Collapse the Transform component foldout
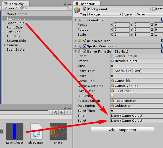 coord(76,20)
